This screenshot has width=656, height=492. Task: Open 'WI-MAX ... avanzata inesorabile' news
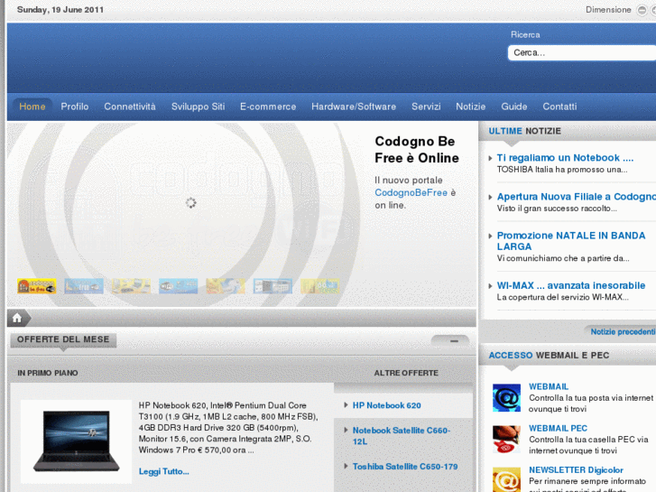click(x=570, y=285)
